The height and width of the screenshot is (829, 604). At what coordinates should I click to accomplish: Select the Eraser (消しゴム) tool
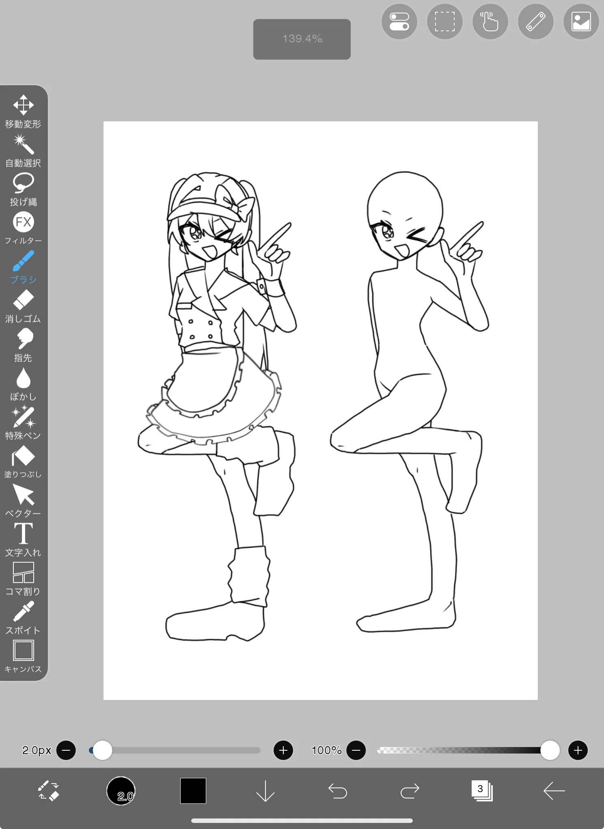[23, 306]
